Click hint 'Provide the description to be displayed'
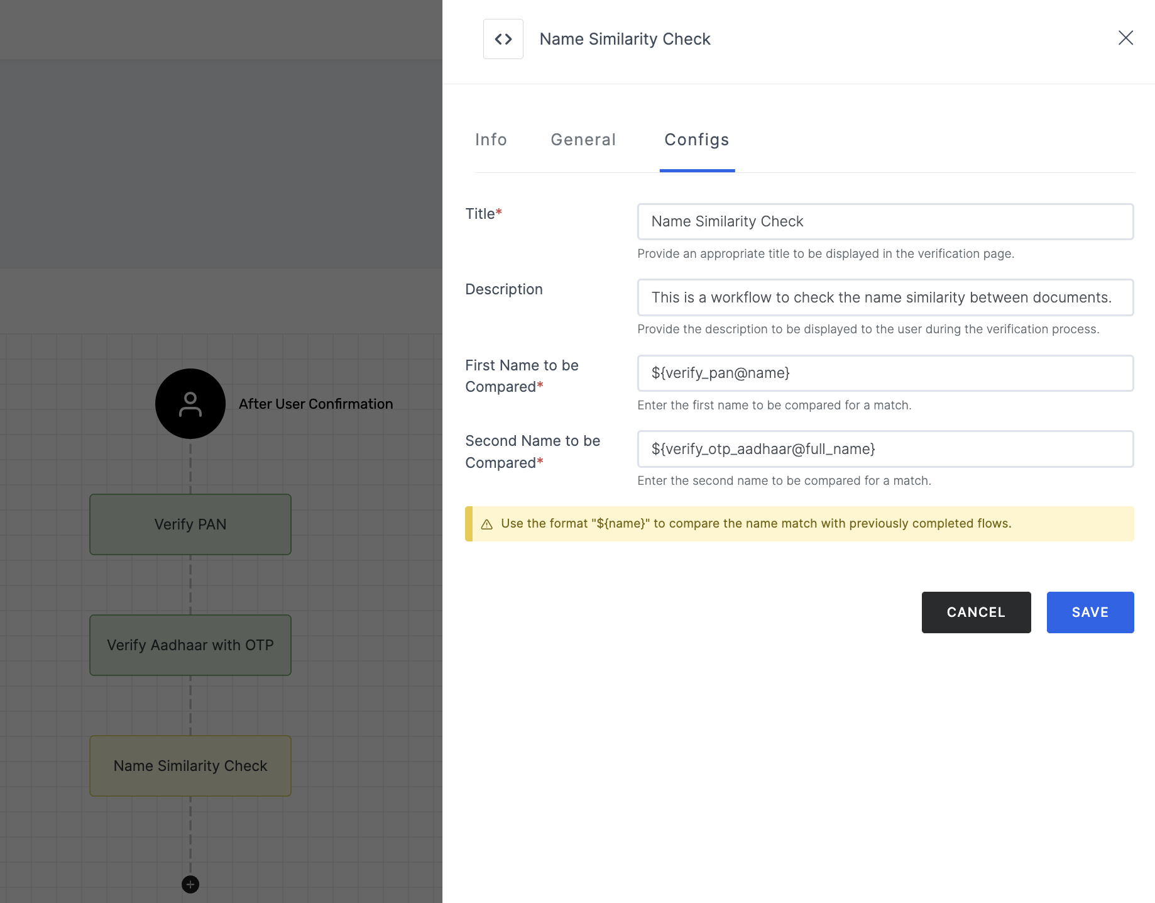The image size is (1155, 903). (868, 329)
